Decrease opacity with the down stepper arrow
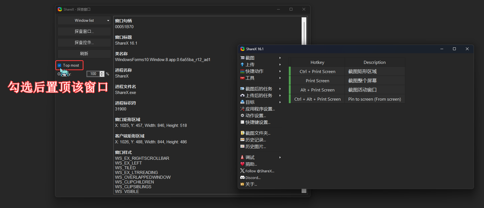 [x=102, y=75]
